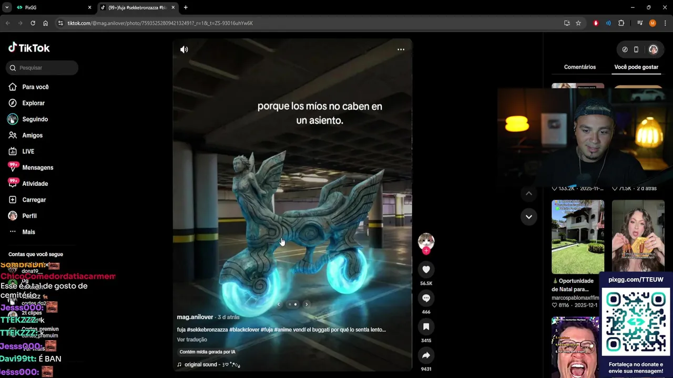Open Carregar upload page
This screenshot has height=378, width=673.
(x=34, y=200)
